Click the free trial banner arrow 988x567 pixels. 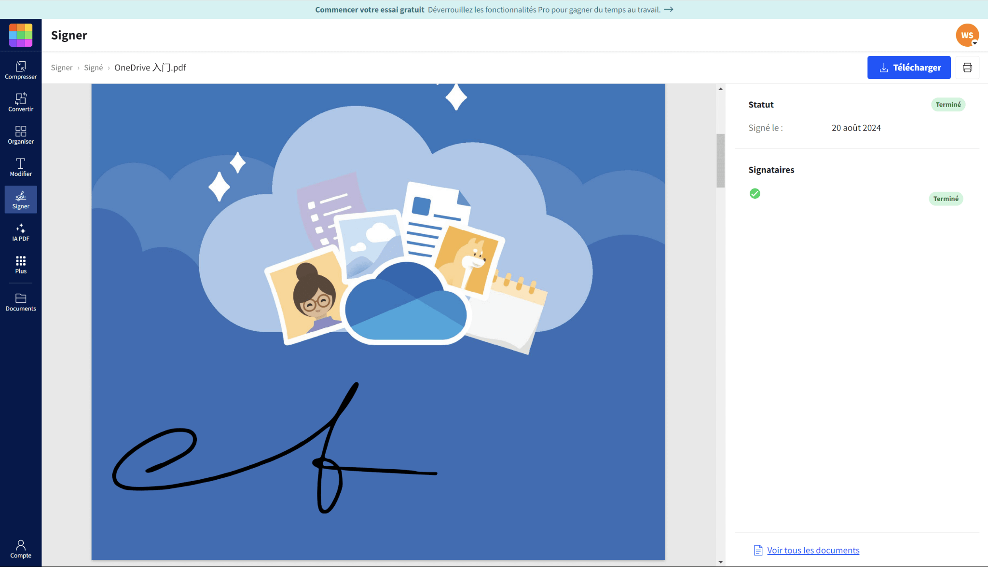[x=669, y=10]
